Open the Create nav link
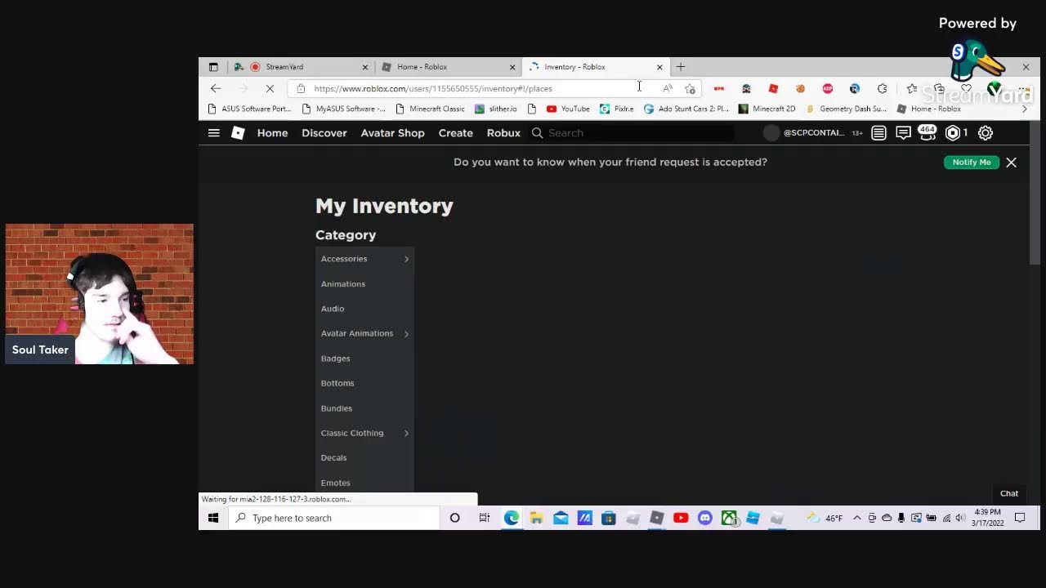 (455, 132)
